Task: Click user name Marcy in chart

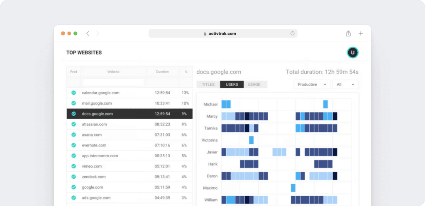Action: [212, 116]
